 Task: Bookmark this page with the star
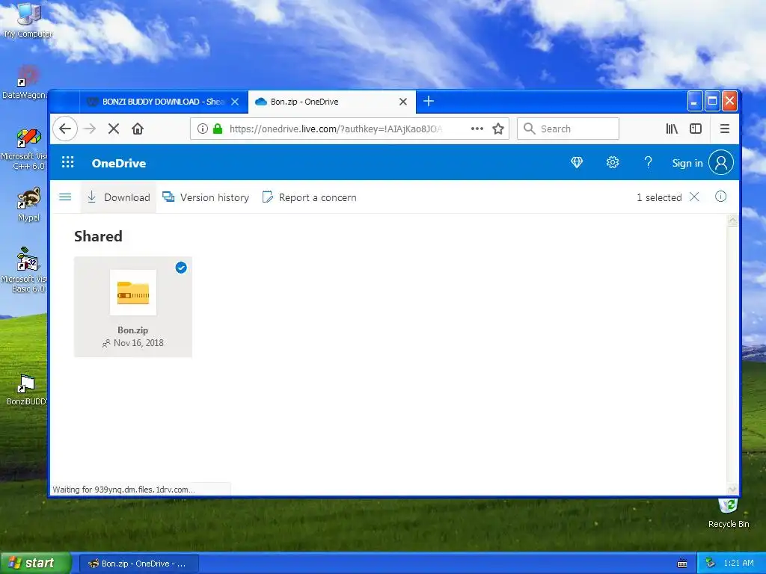(497, 129)
